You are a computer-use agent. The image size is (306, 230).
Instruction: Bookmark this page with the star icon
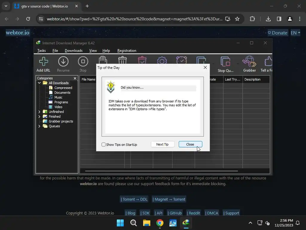pos(237,19)
